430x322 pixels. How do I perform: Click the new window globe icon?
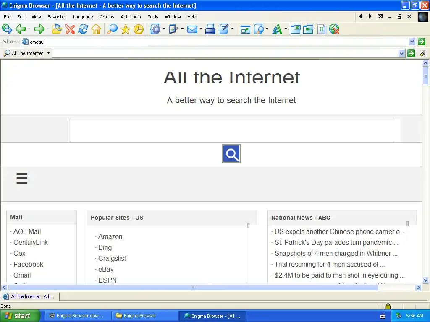7,29
